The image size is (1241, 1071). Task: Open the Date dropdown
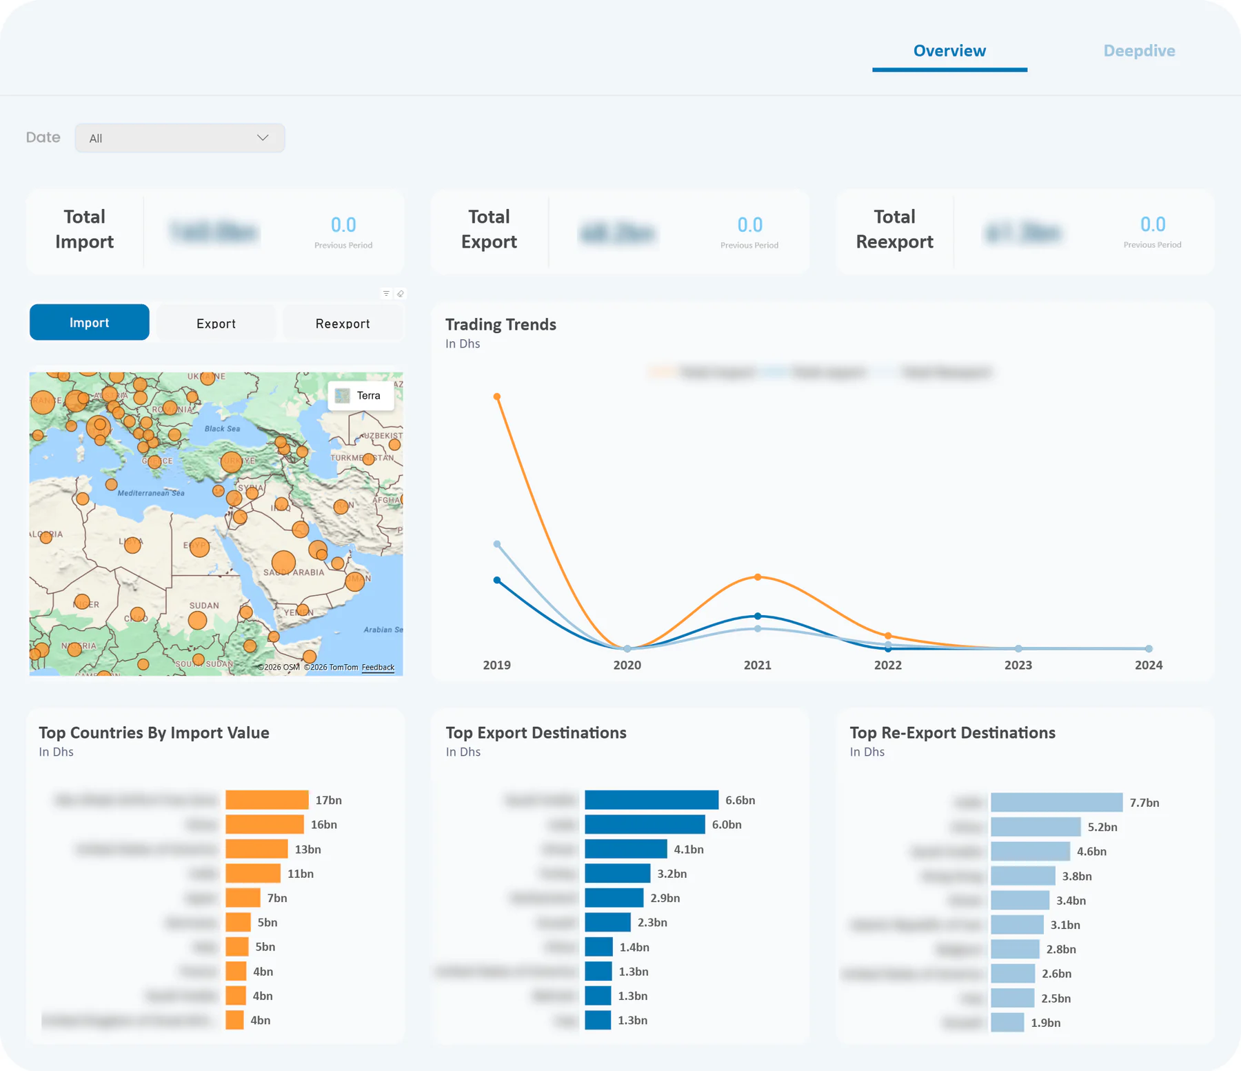(x=180, y=138)
